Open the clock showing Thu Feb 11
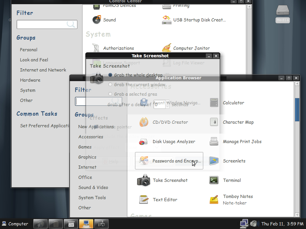The height and width of the screenshot is (229, 306). (282, 224)
